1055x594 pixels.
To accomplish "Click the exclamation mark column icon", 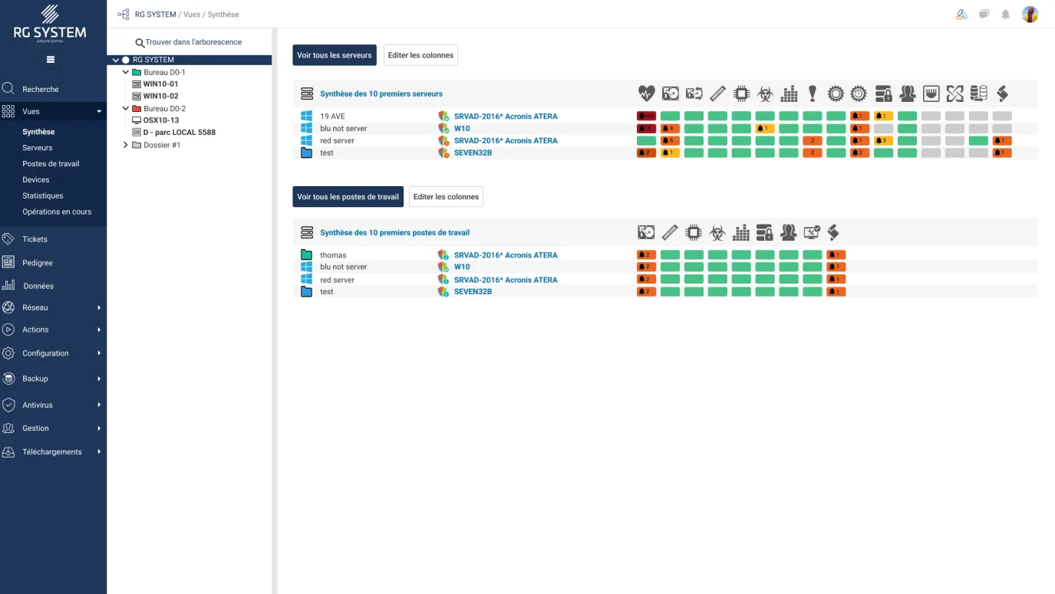I will (x=813, y=94).
